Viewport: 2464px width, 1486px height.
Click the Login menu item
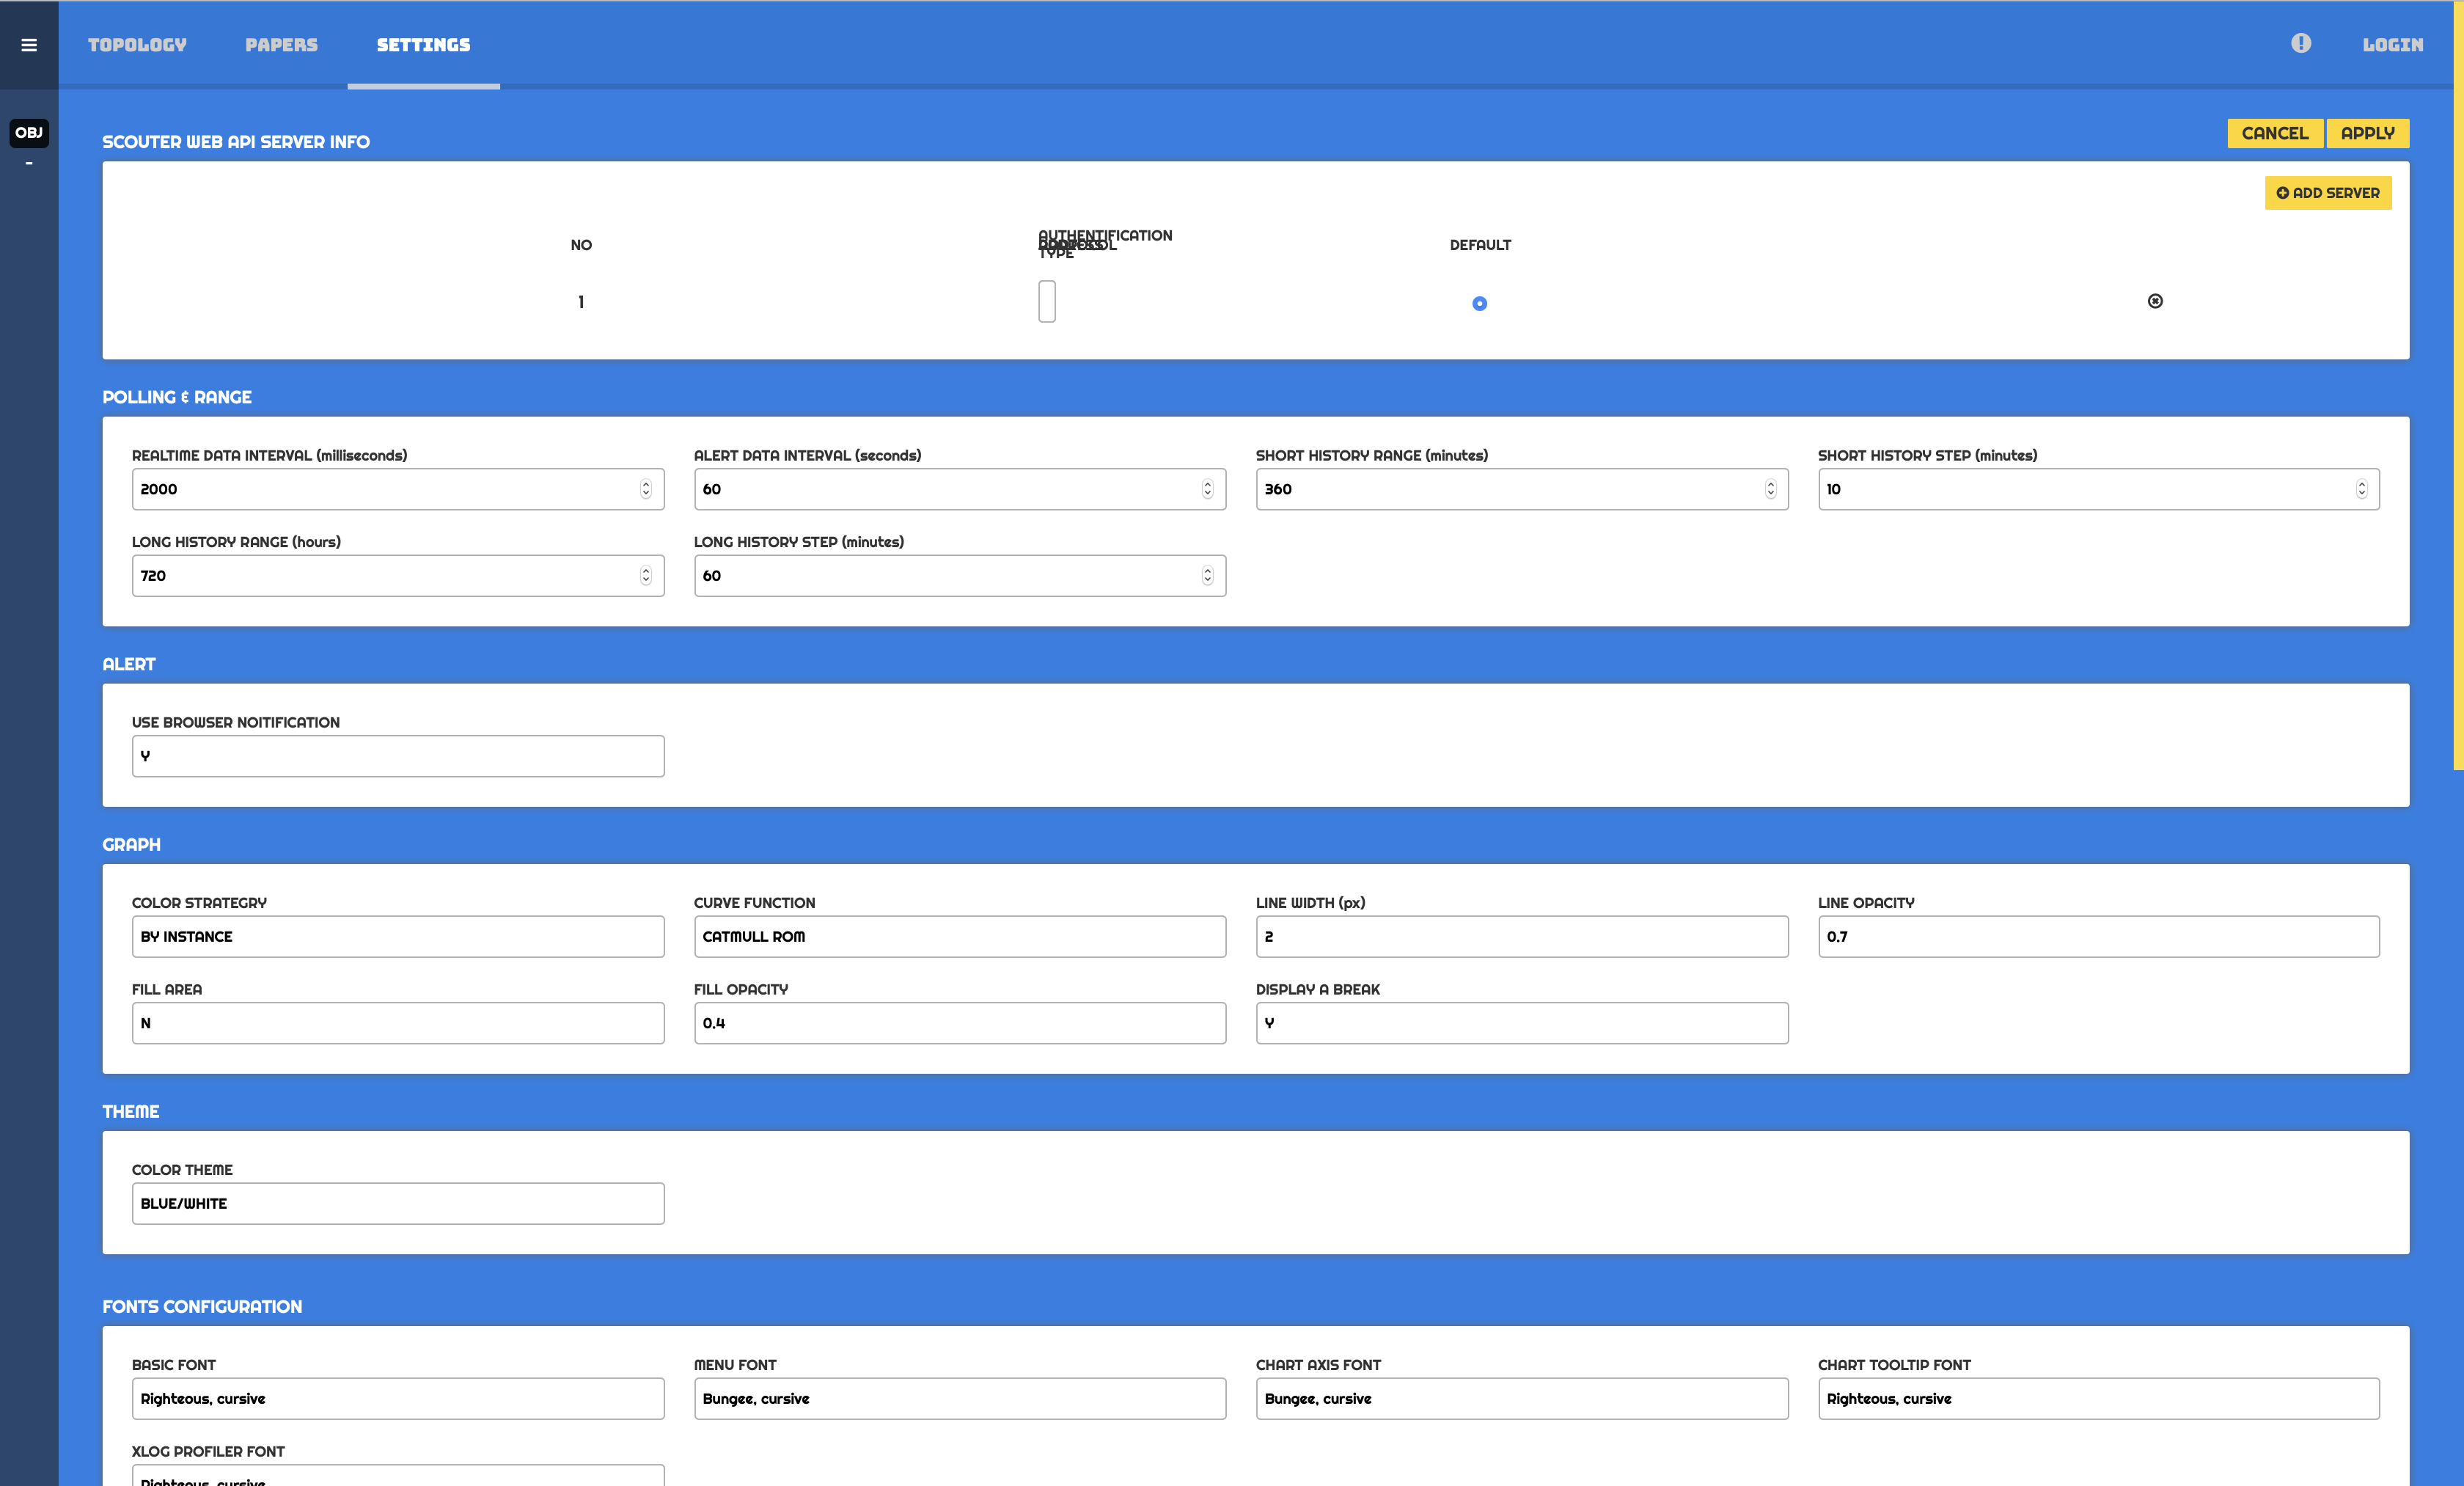coord(2392,45)
